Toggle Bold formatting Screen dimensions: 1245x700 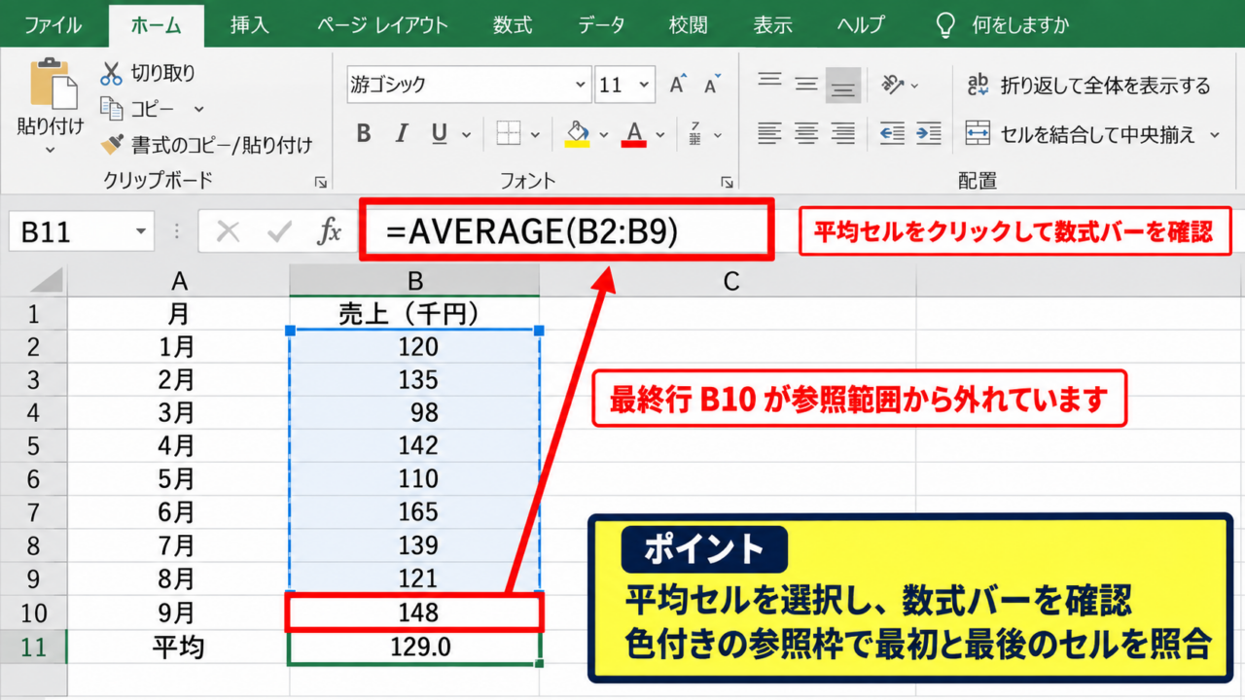(364, 133)
